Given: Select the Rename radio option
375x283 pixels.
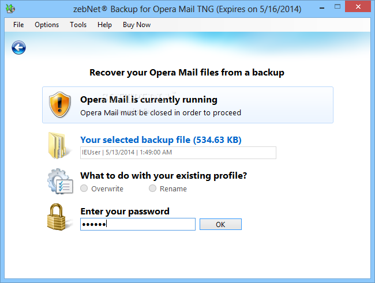Looking at the screenshot, I should (168, 188).
